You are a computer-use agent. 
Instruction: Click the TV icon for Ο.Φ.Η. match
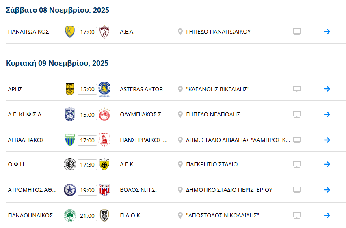pos(297,164)
